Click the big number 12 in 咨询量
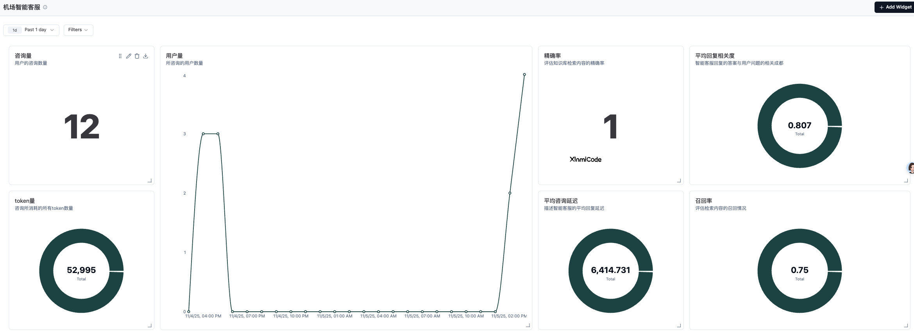Image resolution: width=914 pixels, height=335 pixels. click(x=82, y=127)
